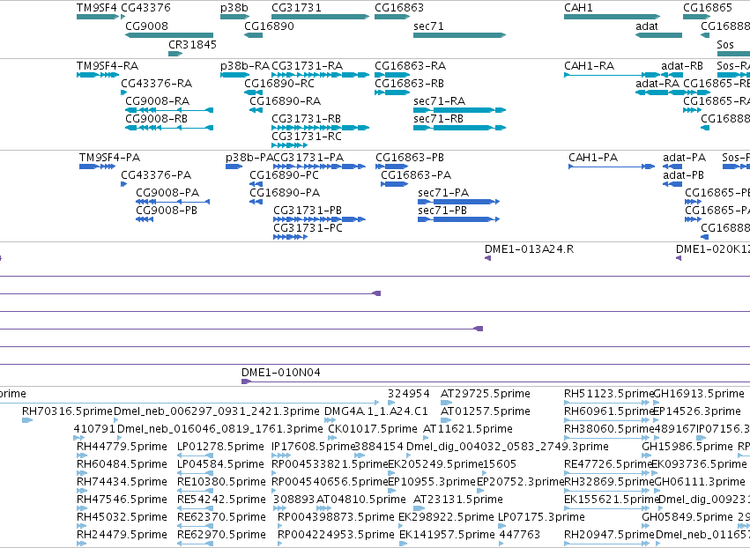Image resolution: width=750 pixels, height=548 pixels.
Task: Select the 'DME1-010N04' BAC label
Action: (x=281, y=373)
